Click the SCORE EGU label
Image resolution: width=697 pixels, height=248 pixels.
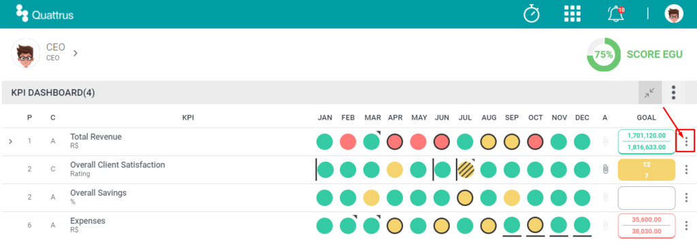[x=654, y=54]
